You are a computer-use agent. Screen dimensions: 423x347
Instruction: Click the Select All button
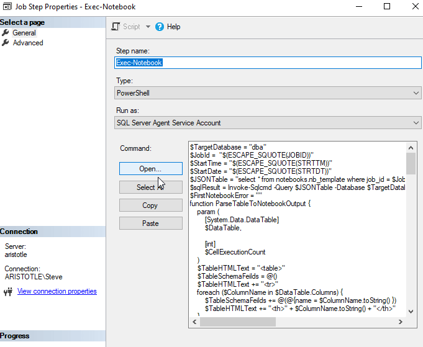(x=150, y=187)
